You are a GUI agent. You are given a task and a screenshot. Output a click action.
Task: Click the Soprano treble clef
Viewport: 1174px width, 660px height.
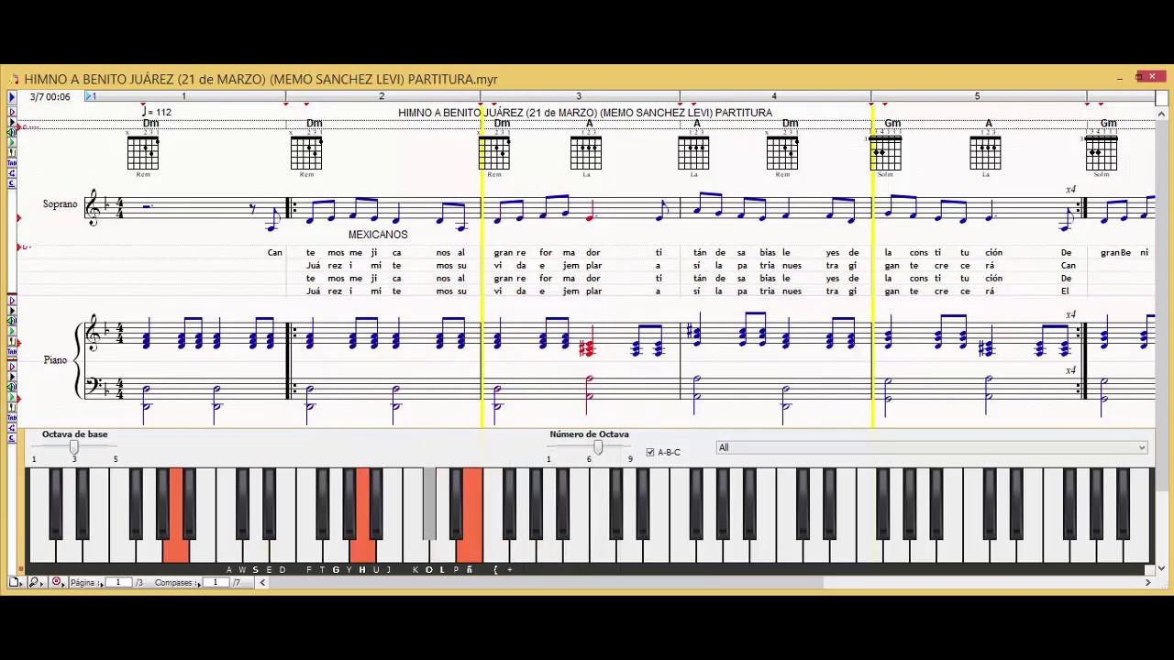pos(93,209)
